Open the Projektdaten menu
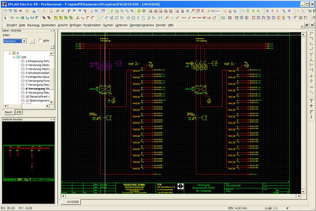 coord(92,25)
